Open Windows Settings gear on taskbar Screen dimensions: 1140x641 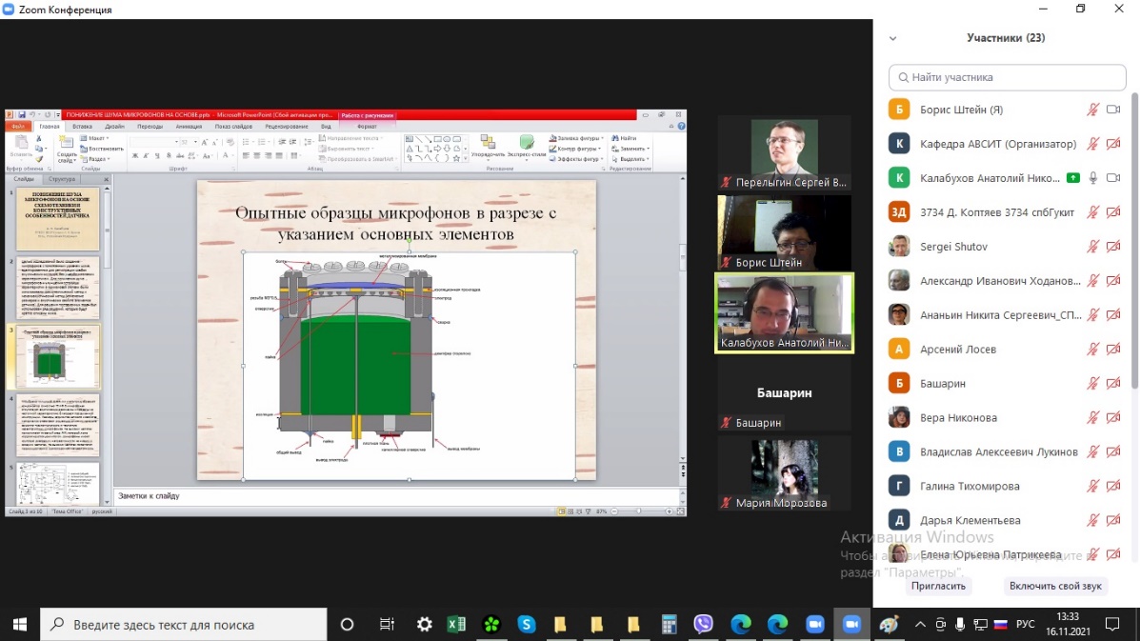[425, 625]
